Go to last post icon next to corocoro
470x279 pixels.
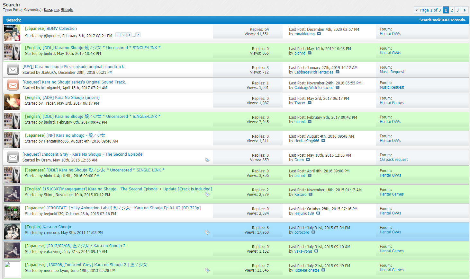(313, 232)
